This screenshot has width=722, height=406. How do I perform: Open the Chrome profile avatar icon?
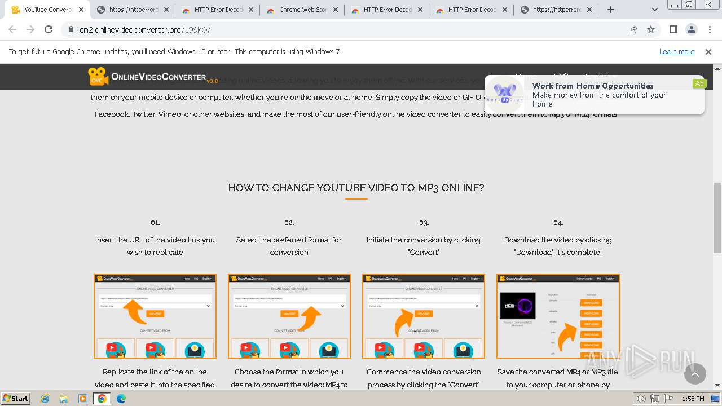692,29
